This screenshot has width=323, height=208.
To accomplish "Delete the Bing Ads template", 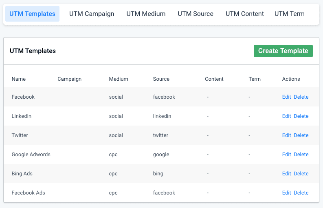I will 301,174.
